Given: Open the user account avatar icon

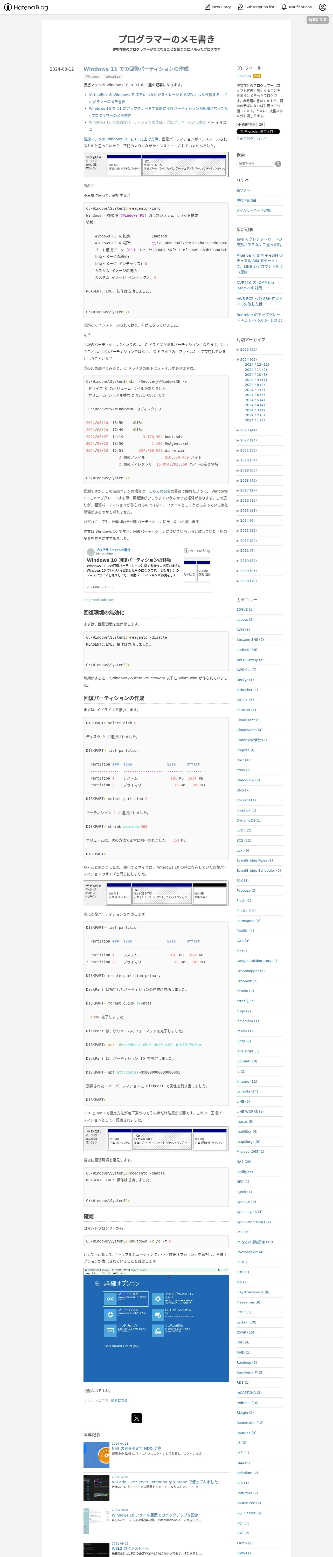Looking at the screenshot, I should tap(323, 7).
